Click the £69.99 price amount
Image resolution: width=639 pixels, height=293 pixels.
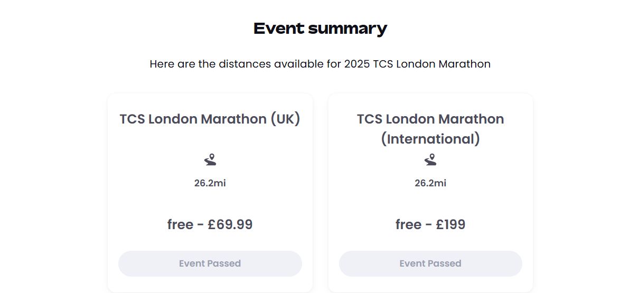230,224
